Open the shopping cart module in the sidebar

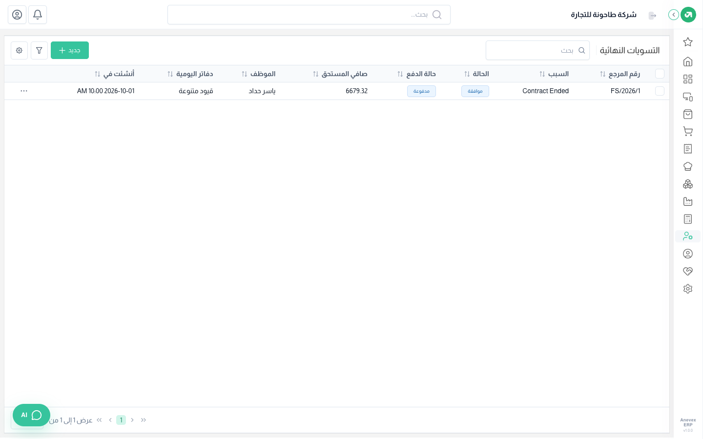(x=688, y=132)
